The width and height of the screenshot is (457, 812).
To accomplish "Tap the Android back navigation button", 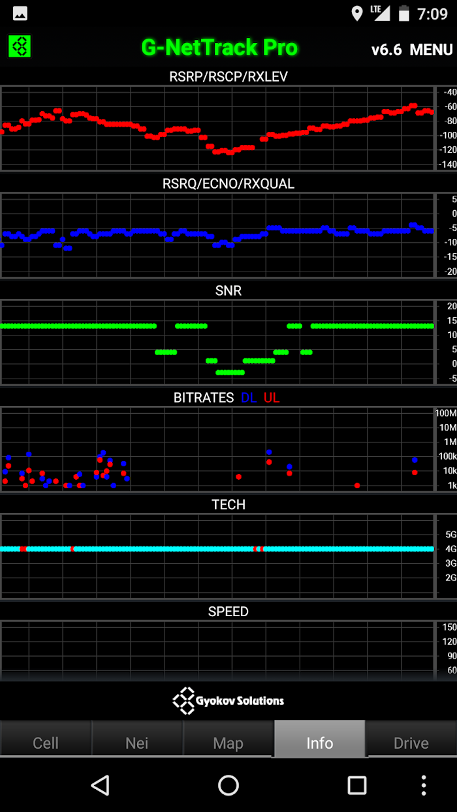I will click(x=100, y=785).
